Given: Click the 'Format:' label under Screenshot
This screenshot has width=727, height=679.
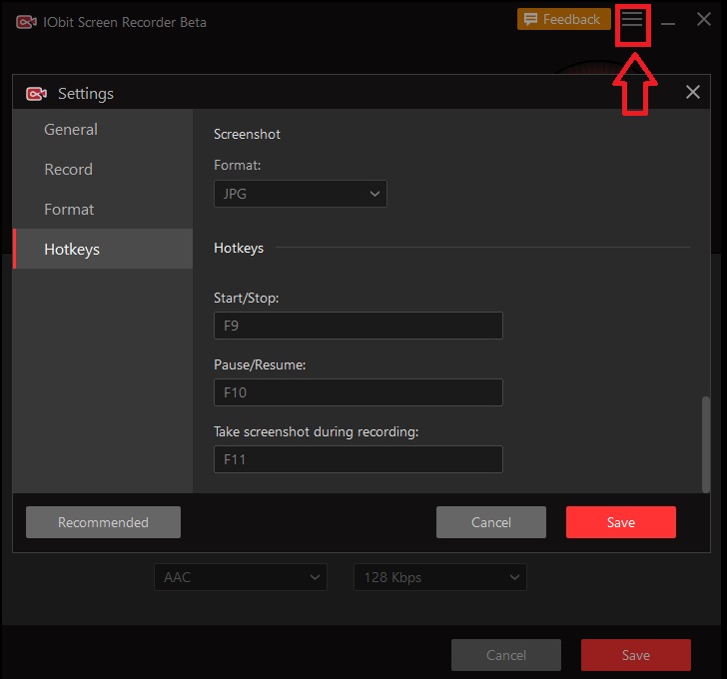Looking at the screenshot, I should pos(237,165).
